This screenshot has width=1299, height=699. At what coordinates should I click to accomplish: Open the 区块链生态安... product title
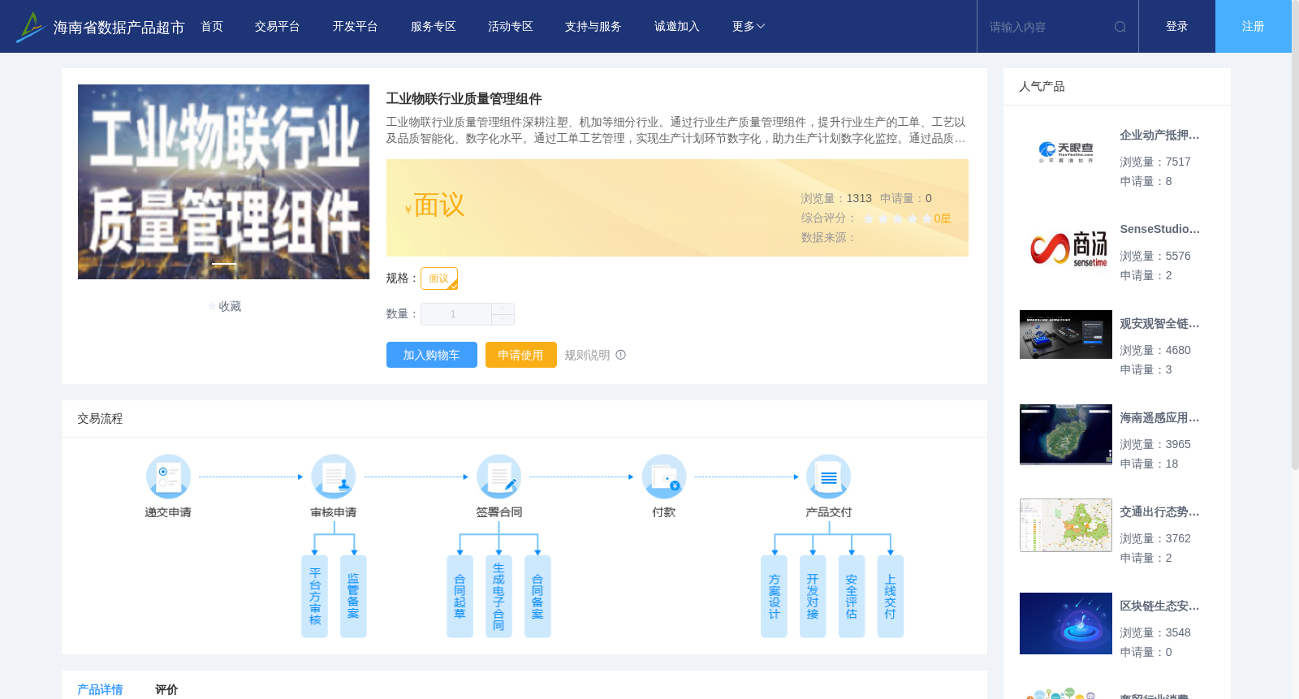[x=1159, y=606]
